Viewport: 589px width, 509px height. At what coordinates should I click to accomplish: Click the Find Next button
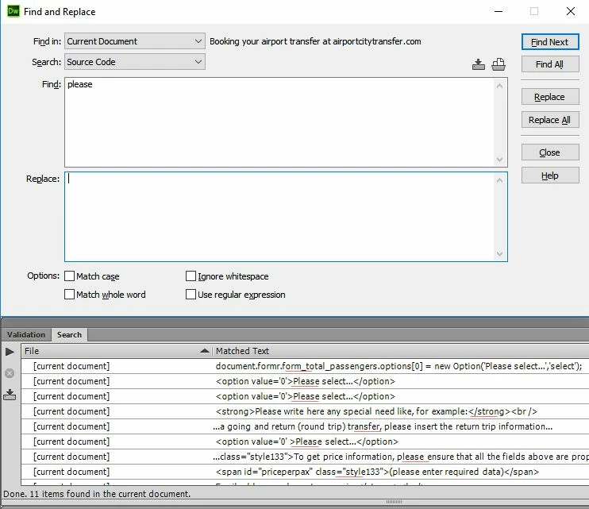[x=550, y=42]
